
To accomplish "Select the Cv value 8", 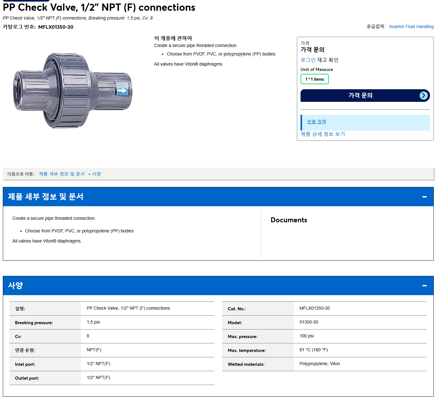I will (x=88, y=336).
